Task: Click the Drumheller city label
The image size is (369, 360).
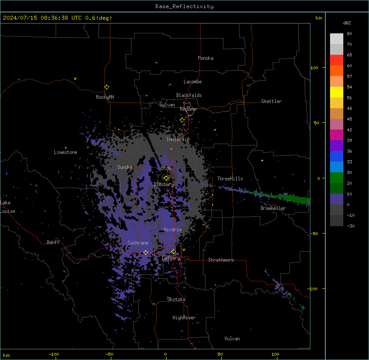Action: point(273,208)
